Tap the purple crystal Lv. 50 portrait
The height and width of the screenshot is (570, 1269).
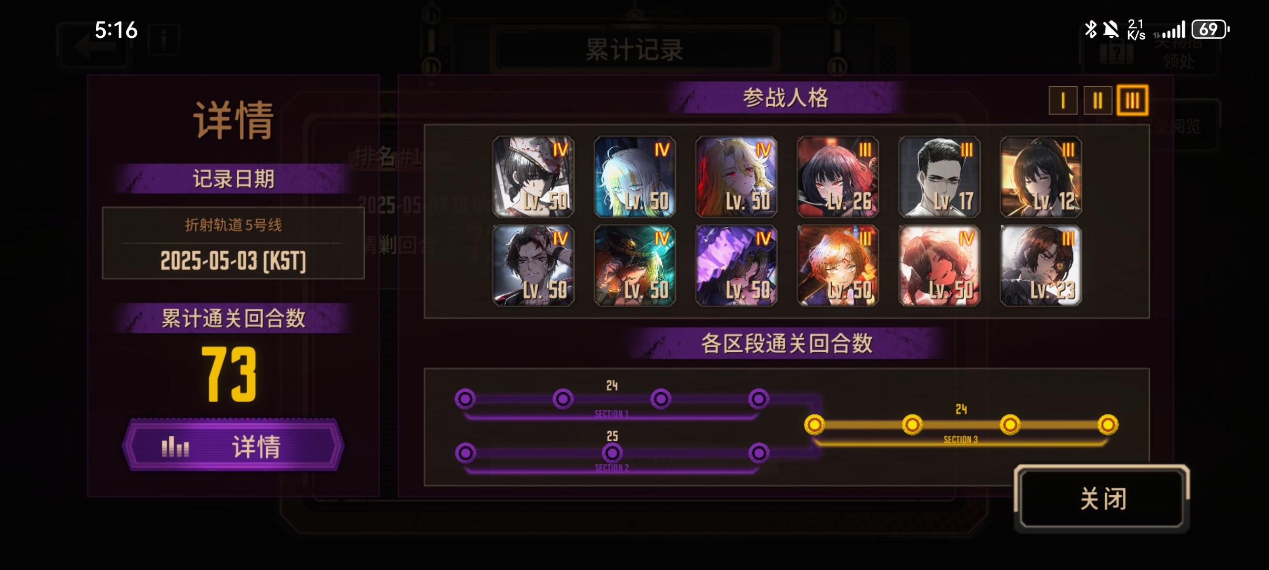tap(736, 266)
